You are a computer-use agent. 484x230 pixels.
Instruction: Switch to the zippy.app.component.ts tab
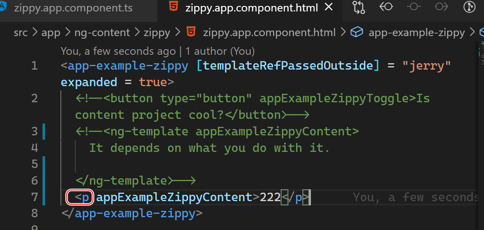[73, 8]
